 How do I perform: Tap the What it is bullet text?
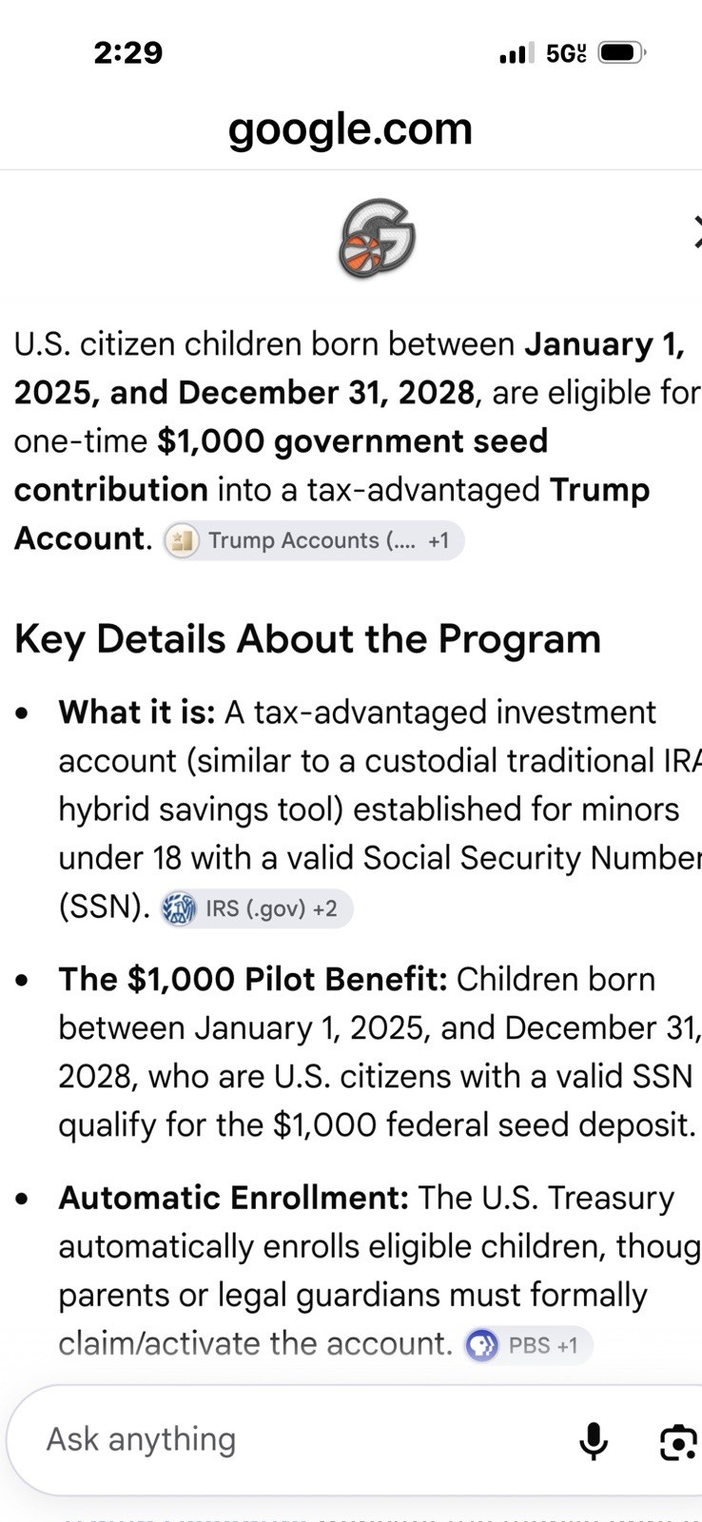pyautogui.click(x=380, y=810)
